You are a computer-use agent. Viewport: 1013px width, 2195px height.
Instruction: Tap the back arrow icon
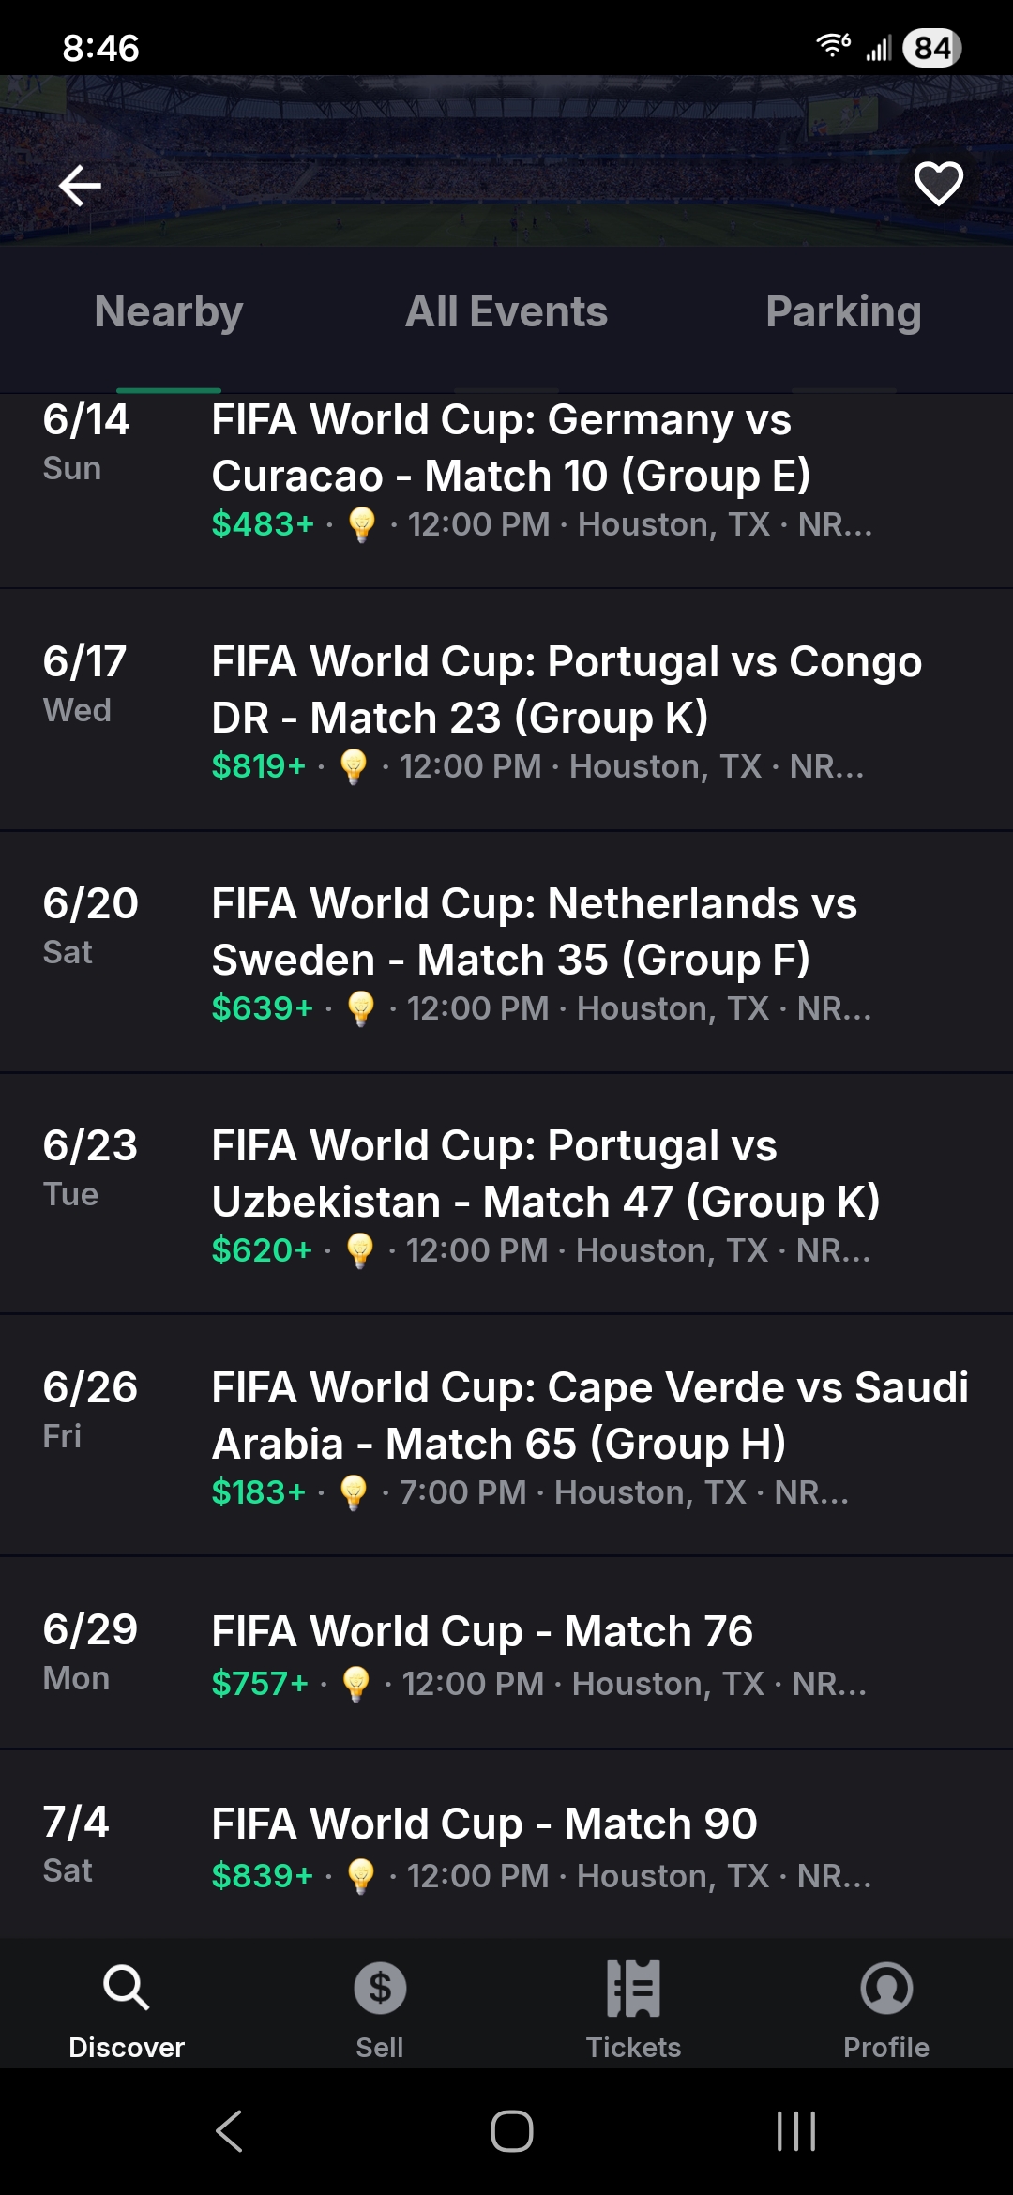[x=80, y=185]
